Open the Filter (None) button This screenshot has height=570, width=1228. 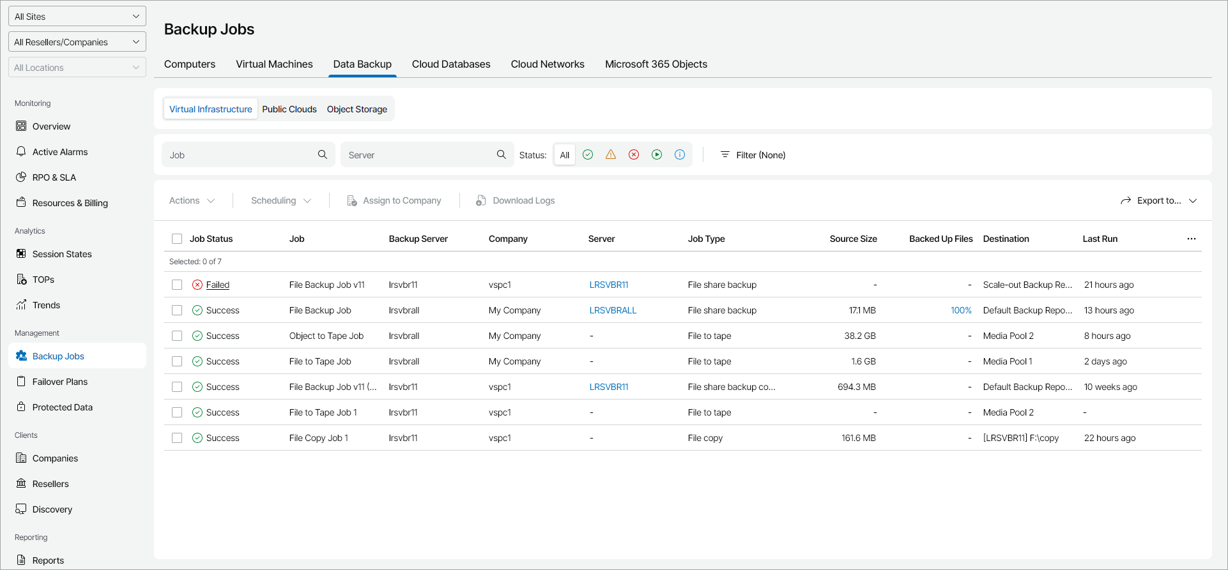click(x=753, y=155)
